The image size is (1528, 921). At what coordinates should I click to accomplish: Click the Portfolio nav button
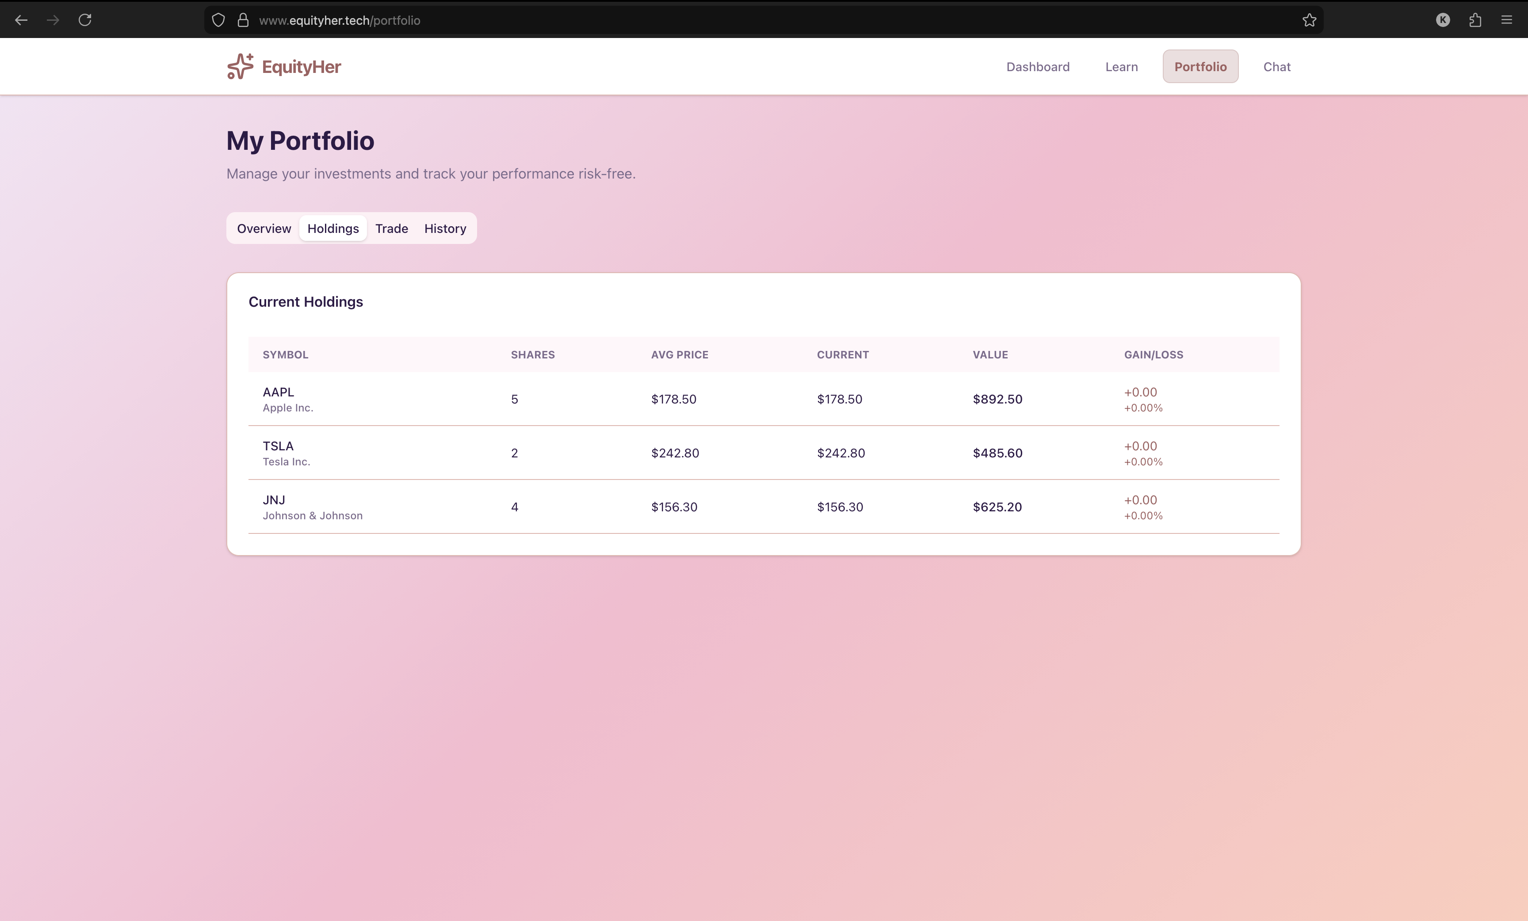tap(1200, 67)
